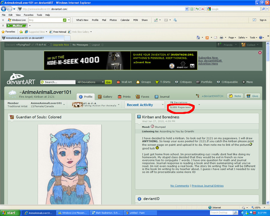270x216 pixels.
Task: Click the page vertical scrollbar down arrow
Action: pos(268,203)
